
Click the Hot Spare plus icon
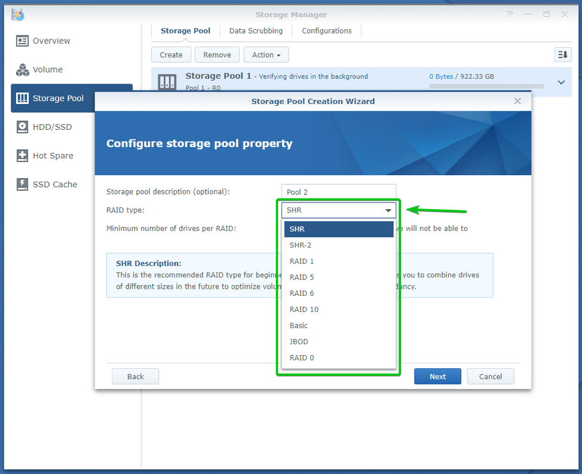tap(23, 156)
